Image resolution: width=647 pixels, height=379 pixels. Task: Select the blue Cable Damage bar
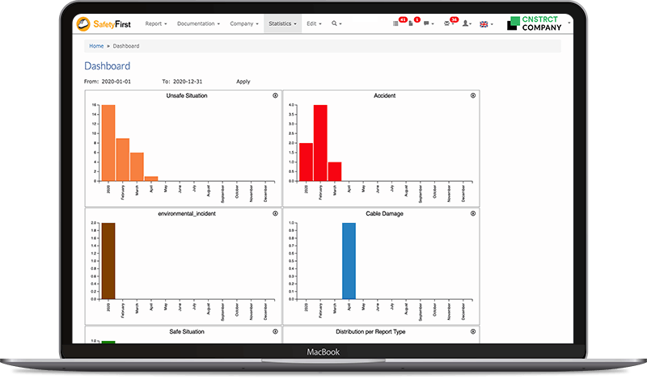(349, 261)
